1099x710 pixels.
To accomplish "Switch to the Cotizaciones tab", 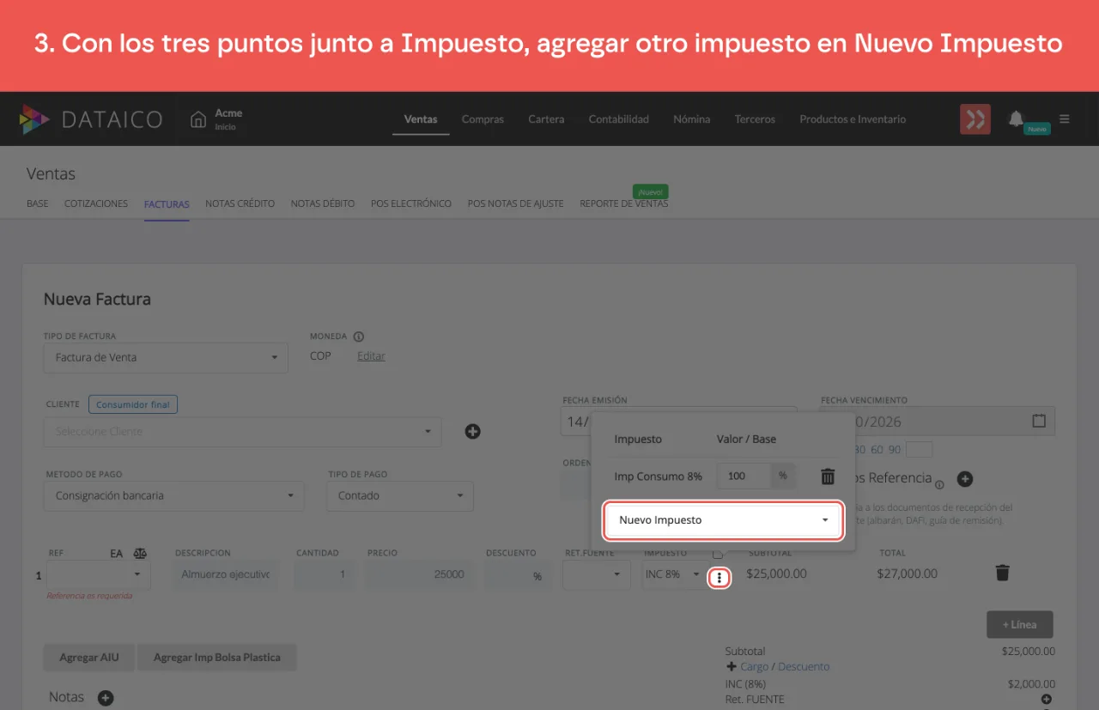I will coord(96,203).
